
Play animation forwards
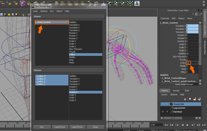point(187,125)
